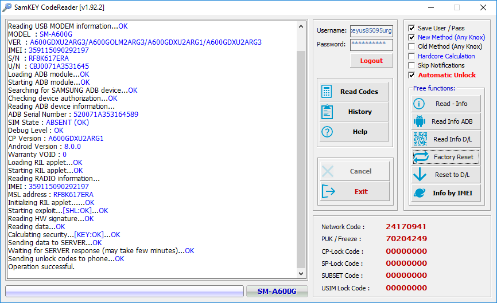Click the USIM Lock Code value 00000000
This screenshot has width=497, height=303.
(406, 288)
